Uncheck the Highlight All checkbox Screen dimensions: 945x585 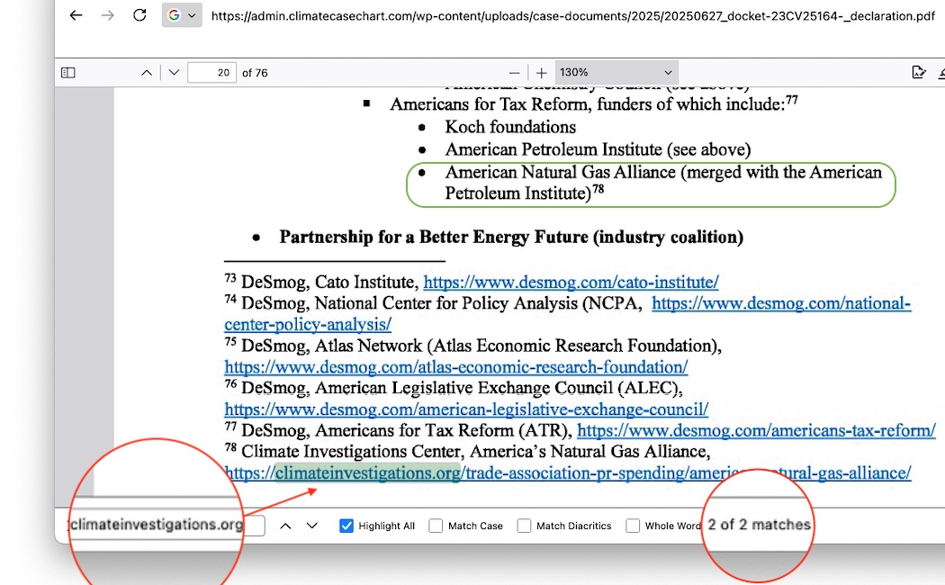[346, 526]
